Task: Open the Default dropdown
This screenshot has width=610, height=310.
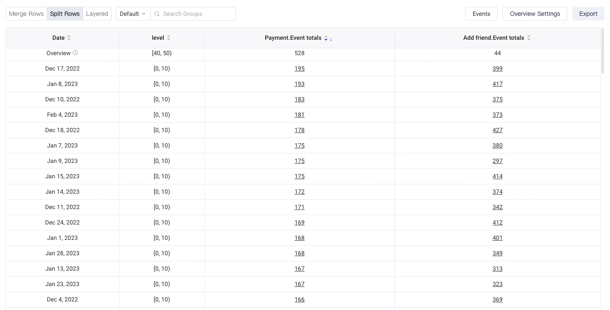Action: (133, 14)
